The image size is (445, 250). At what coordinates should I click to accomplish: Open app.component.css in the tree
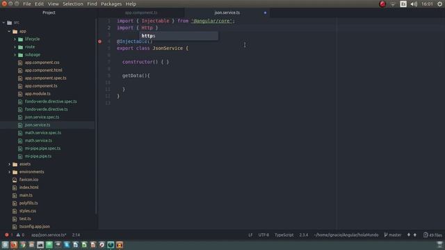tap(42, 62)
